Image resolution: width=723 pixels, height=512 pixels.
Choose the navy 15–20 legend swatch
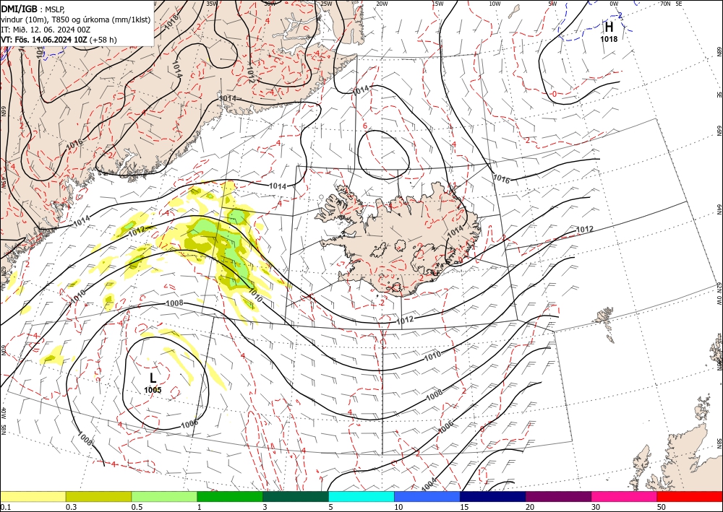click(x=493, y=496)
